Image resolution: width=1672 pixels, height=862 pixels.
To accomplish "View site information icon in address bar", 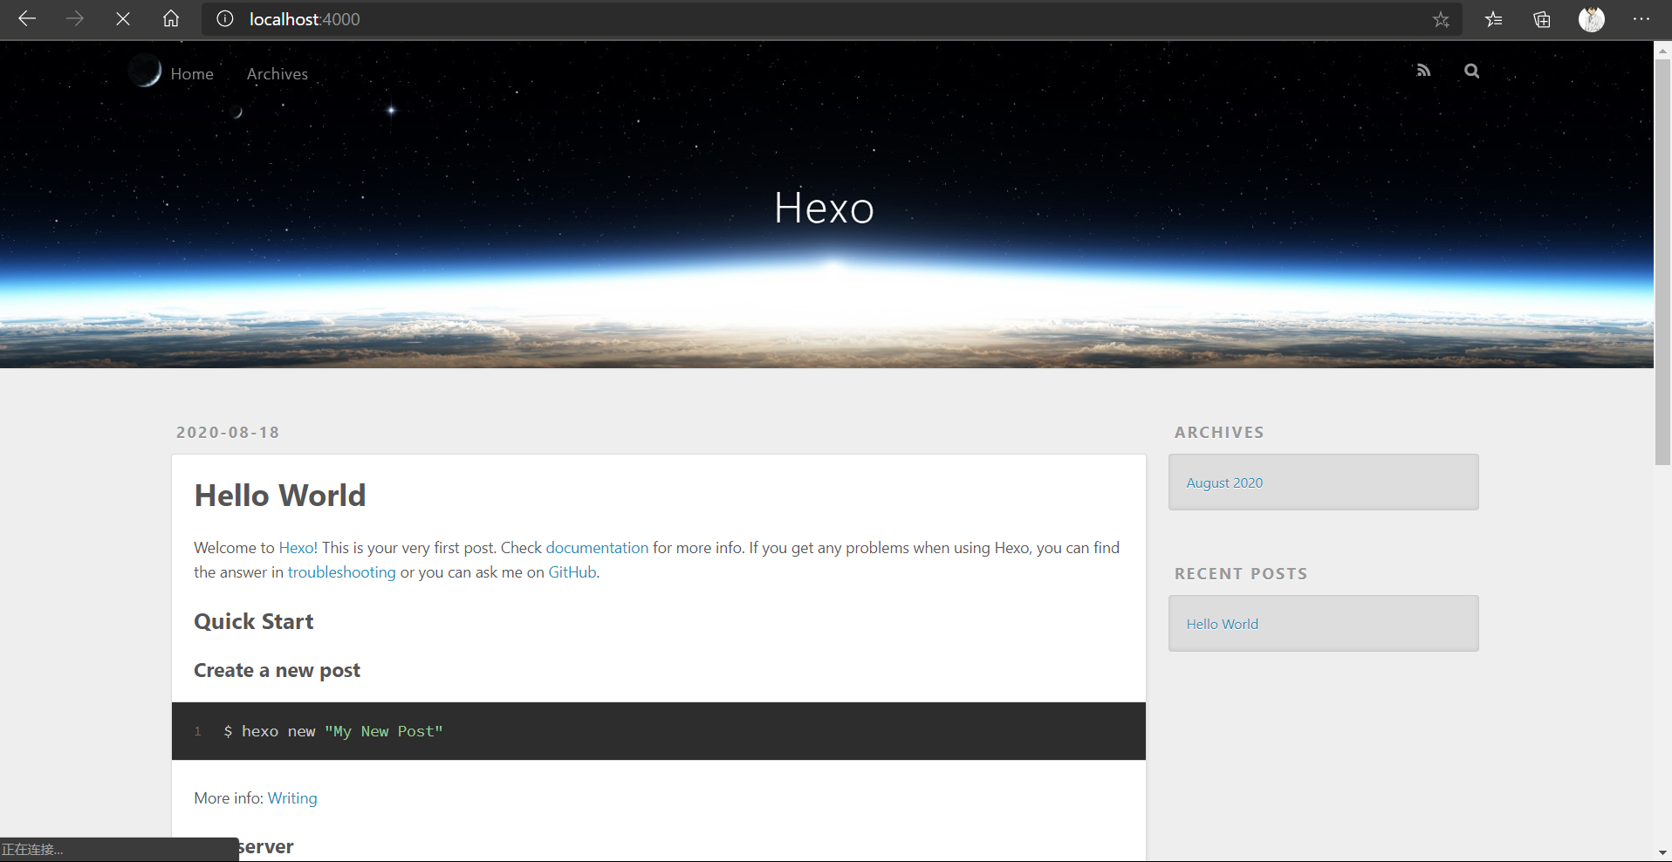I will [x=225, y=19].
